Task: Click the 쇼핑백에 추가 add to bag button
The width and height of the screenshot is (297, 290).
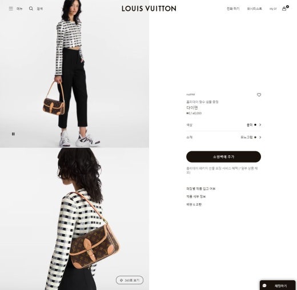Action: click(223, 156)
